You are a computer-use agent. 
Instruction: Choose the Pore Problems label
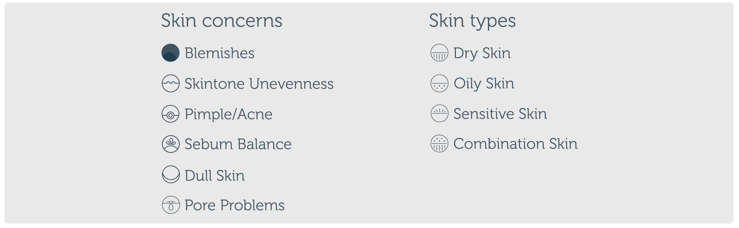(x=234, y=205)
